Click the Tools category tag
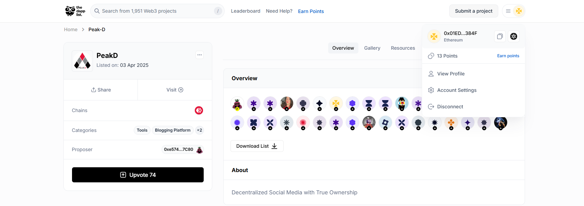Screen dimensions: 584x206 [142, 130]
